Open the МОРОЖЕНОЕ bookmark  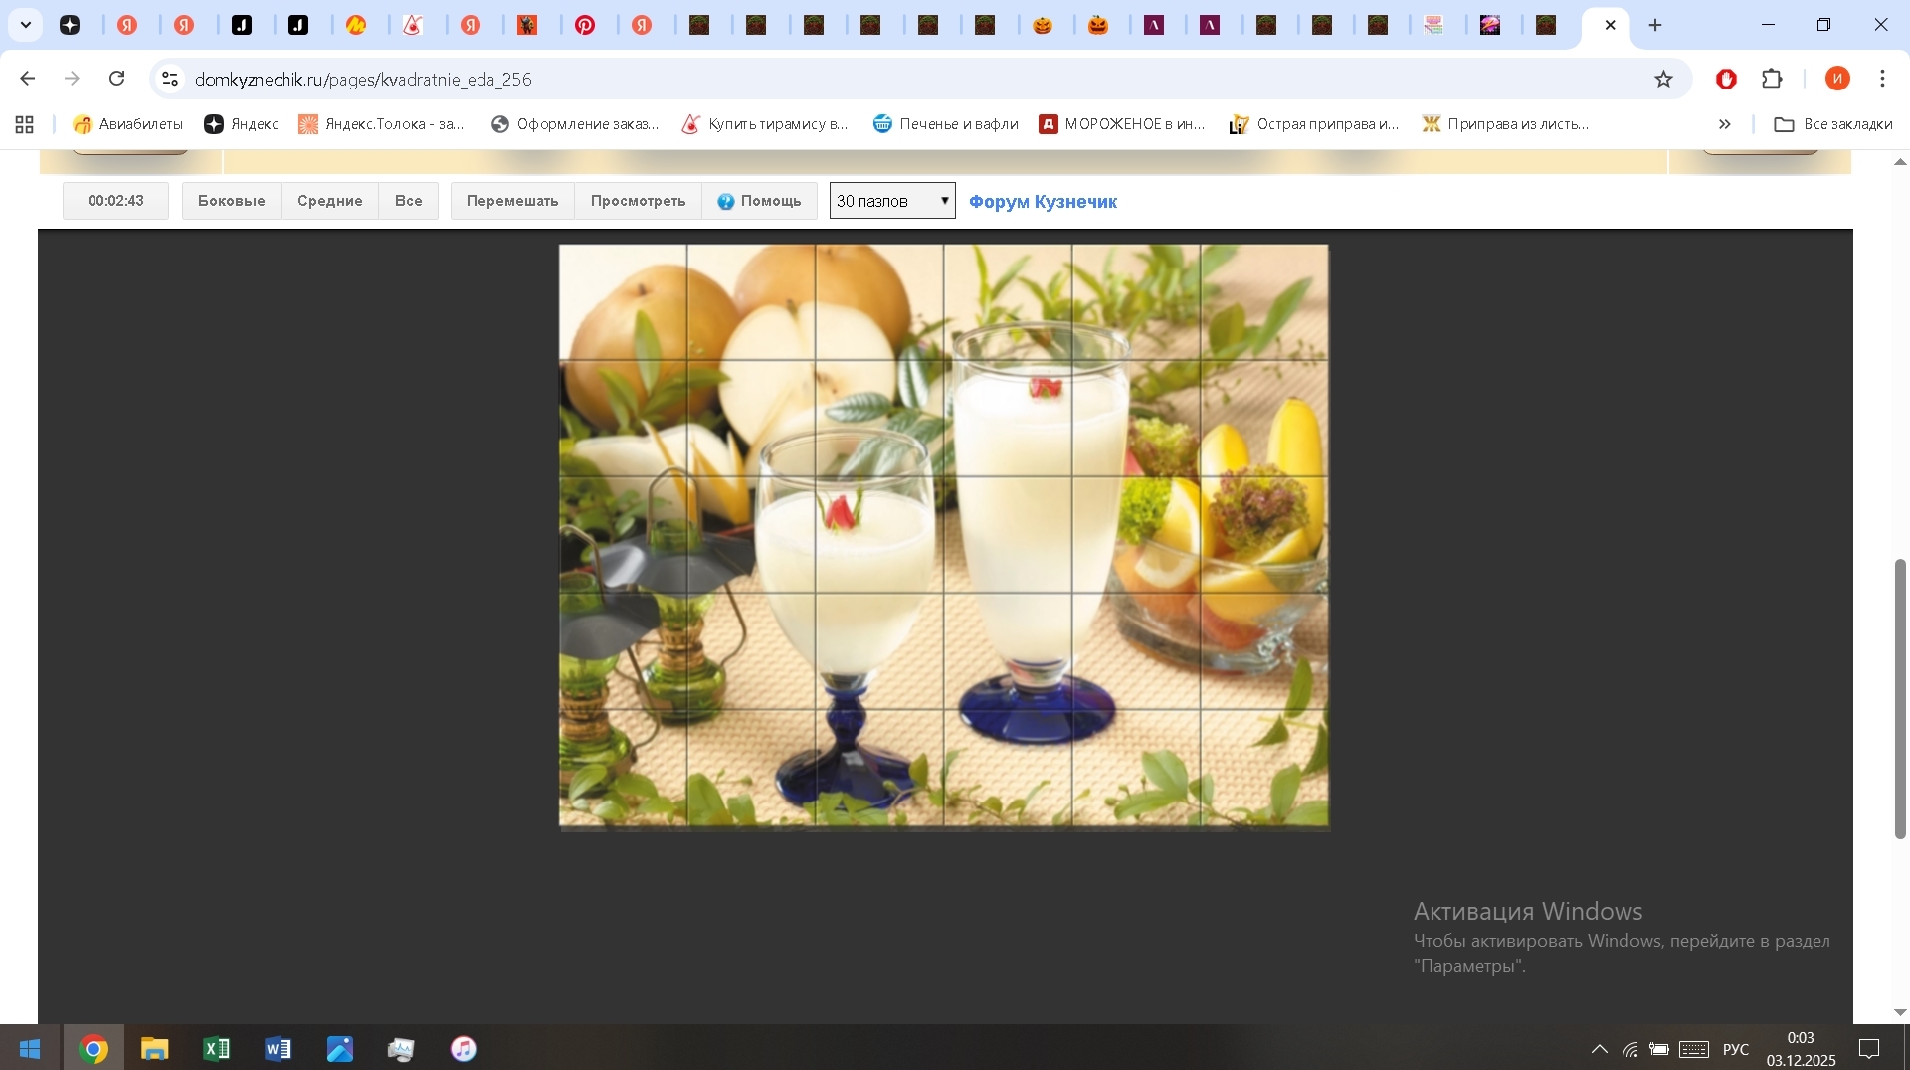(1122, 124)
